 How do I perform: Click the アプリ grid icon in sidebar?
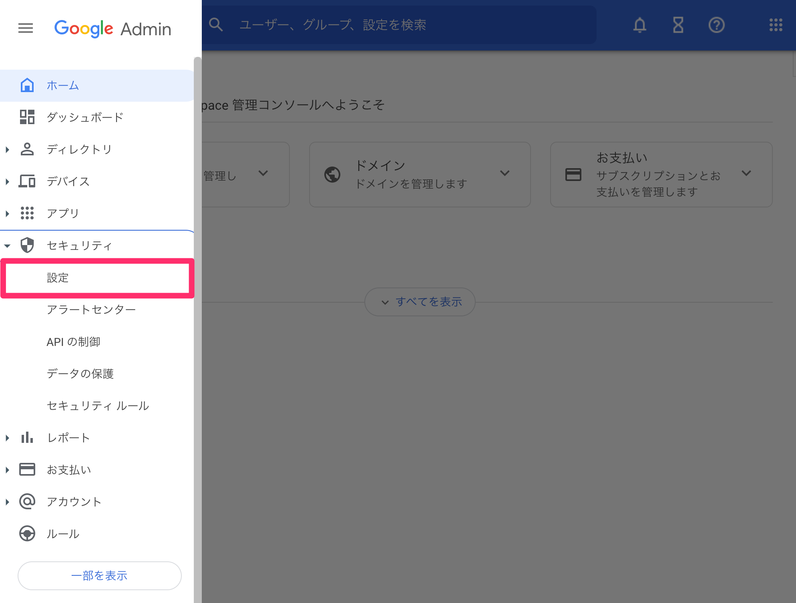coord(27,213)
